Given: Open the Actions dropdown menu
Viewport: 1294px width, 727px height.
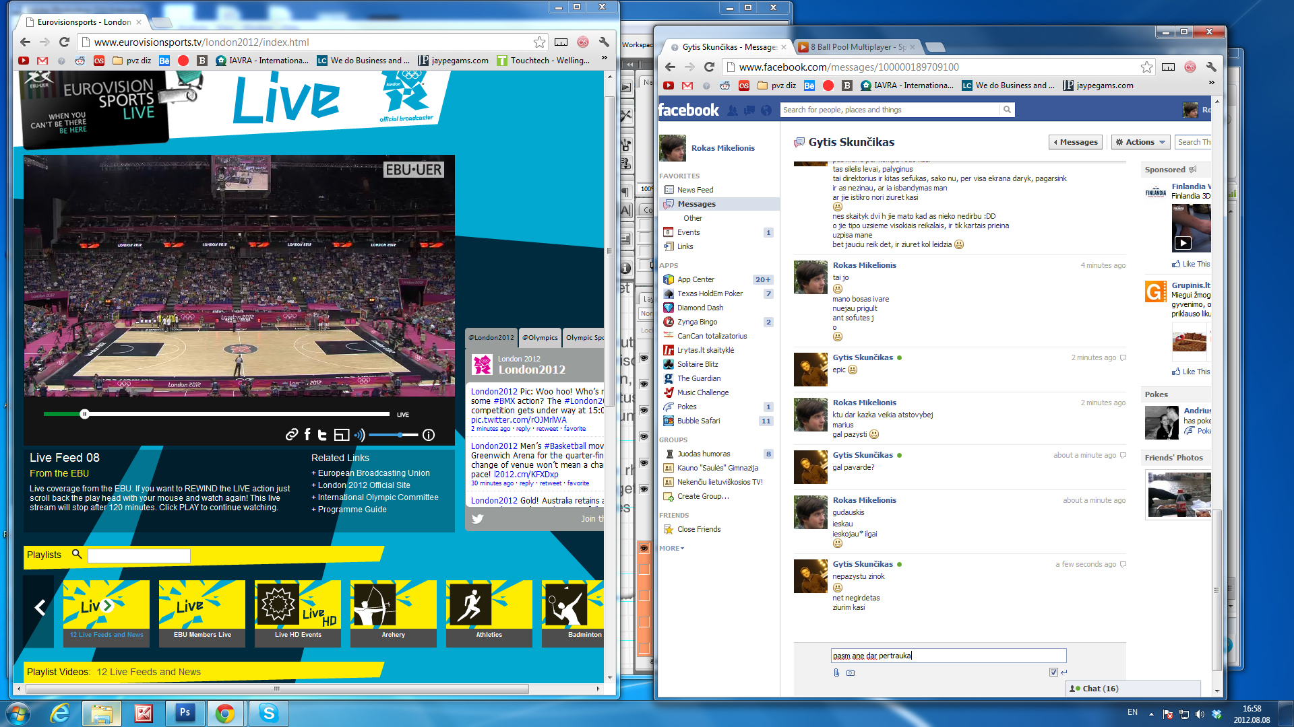Looking at the screenshot, I should tap(1140, 142).
